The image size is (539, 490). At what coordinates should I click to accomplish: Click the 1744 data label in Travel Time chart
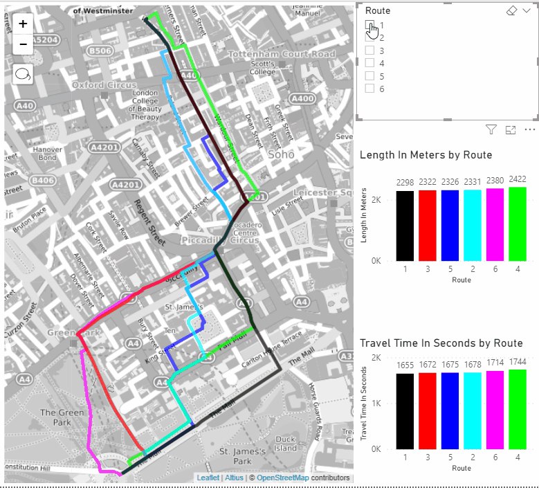tap(518, 362)
